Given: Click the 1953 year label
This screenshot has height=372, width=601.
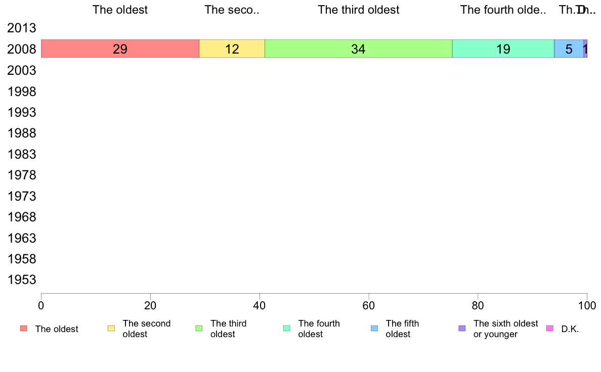Looking at the screenshot, I should click(21, 280).
